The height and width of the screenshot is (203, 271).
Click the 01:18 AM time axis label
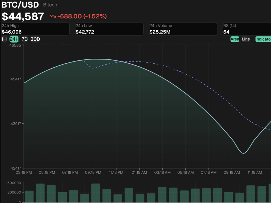[x=139, y=172]
